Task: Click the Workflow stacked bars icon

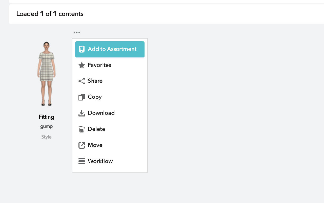Action: 82,161
